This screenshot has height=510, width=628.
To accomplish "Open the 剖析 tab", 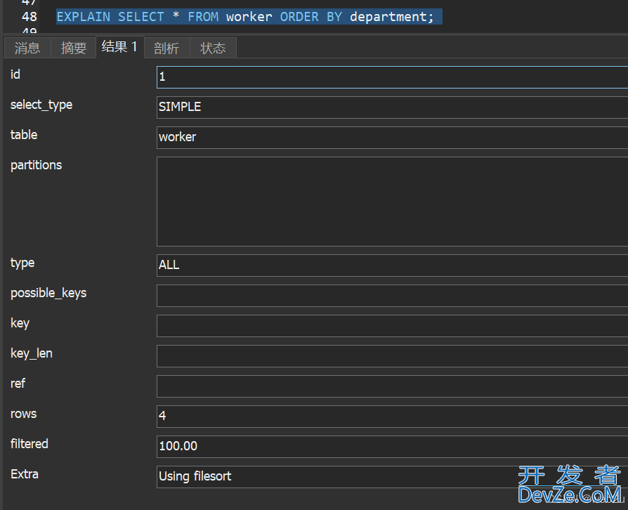I will [x=166, y=48].
